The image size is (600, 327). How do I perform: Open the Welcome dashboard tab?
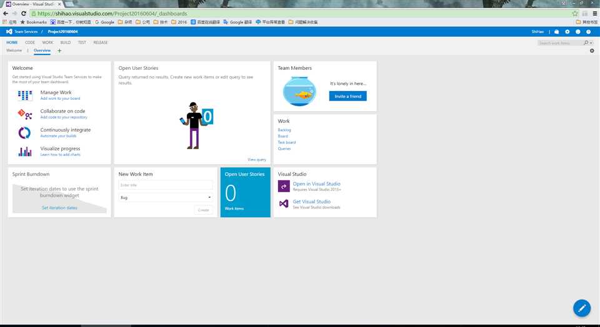pos(14,51)
